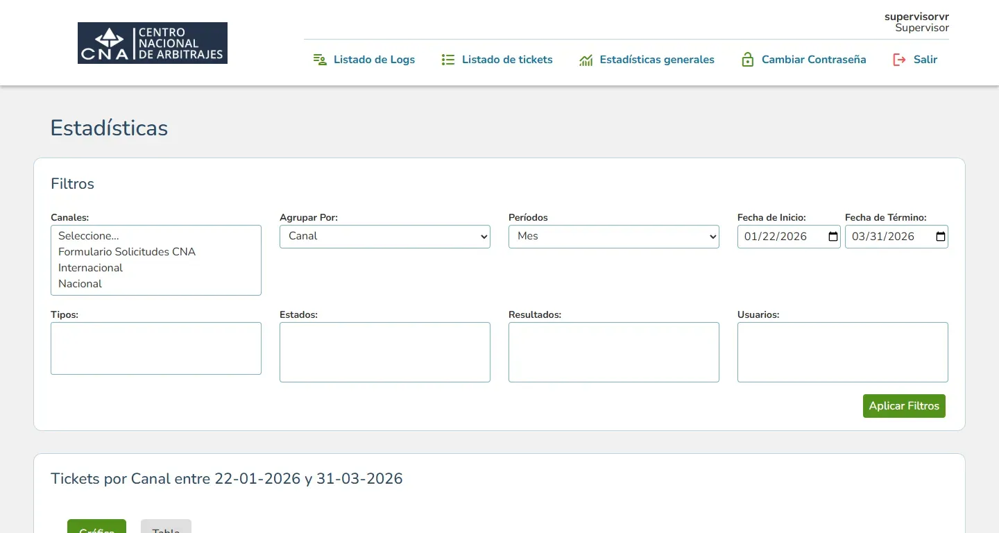This screenshot has height=533, width=999.
Task: Click the Fecha de Término date field
Action: click(x=896, y=237)
